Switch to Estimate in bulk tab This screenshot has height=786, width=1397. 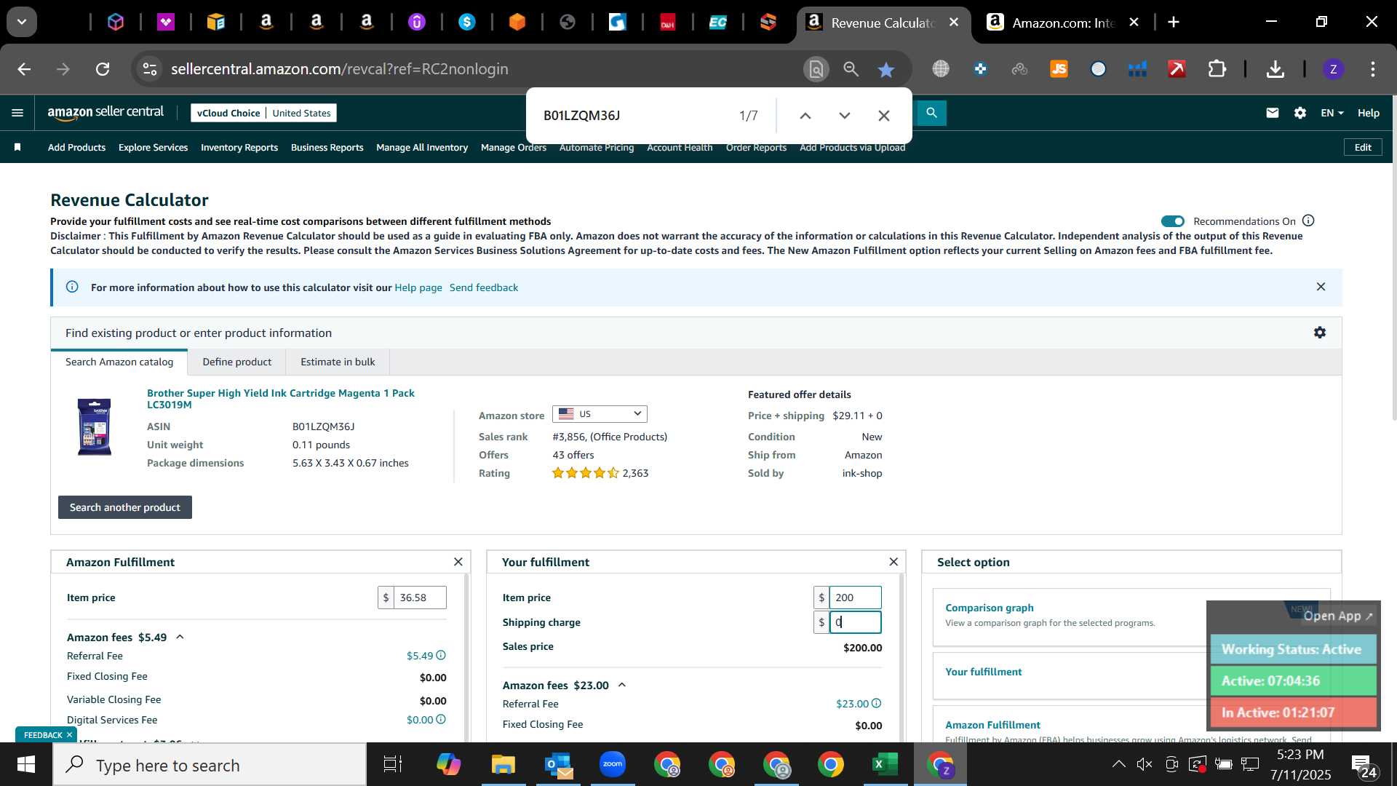click(338, 362)
